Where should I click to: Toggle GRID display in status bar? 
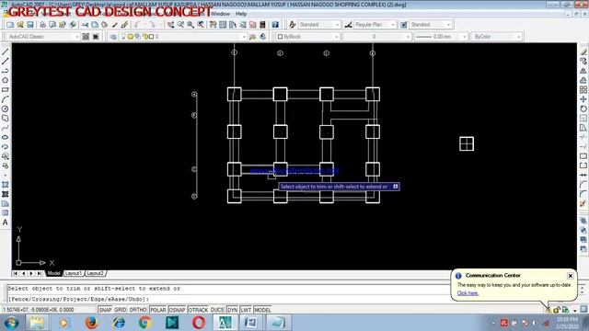coord(121,310)
